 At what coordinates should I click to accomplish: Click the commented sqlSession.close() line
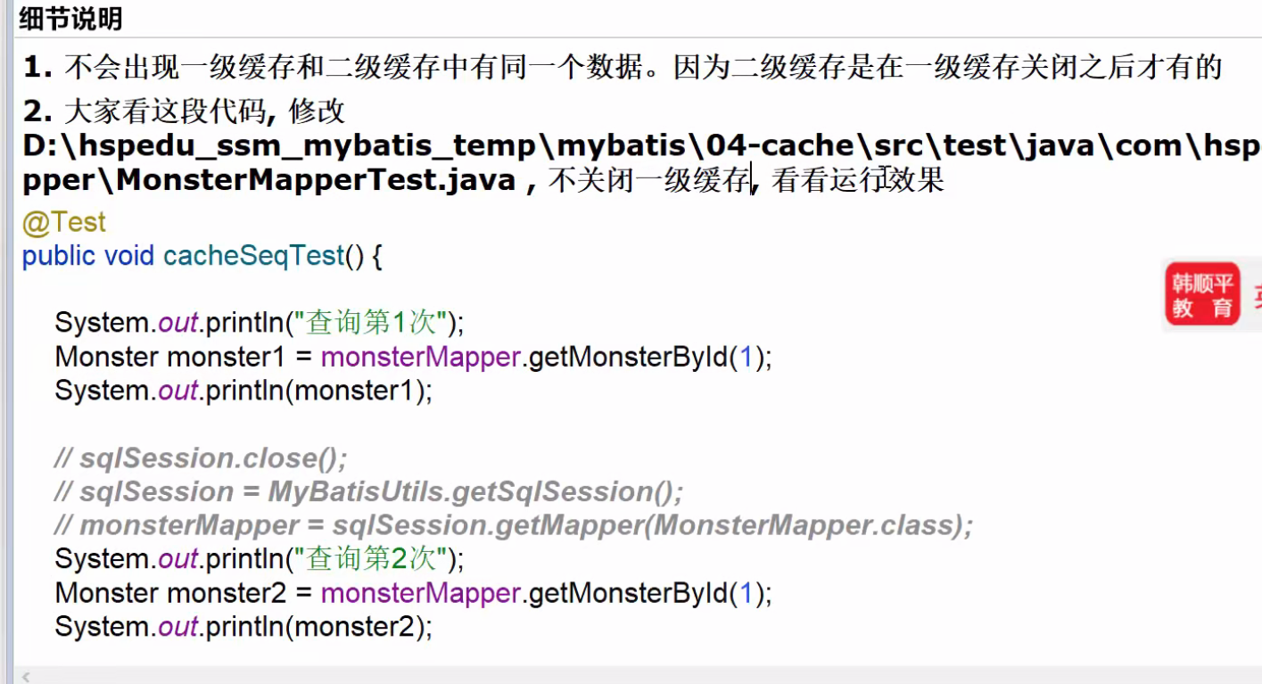click(201, 458)
